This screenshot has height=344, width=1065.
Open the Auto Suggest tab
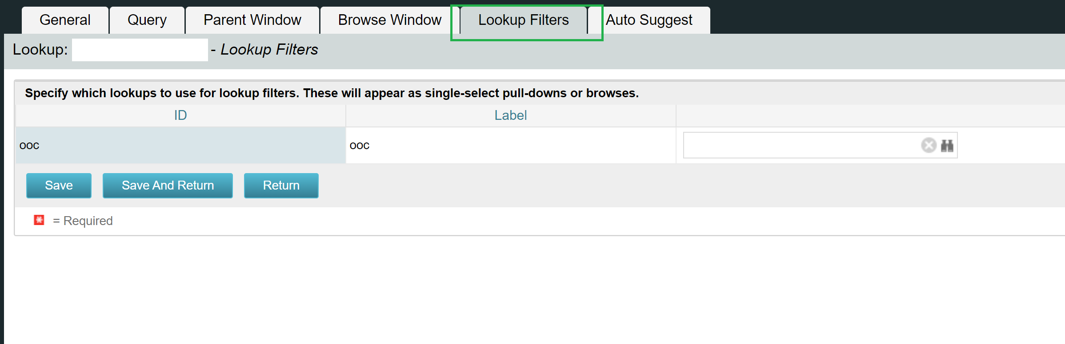649,20
